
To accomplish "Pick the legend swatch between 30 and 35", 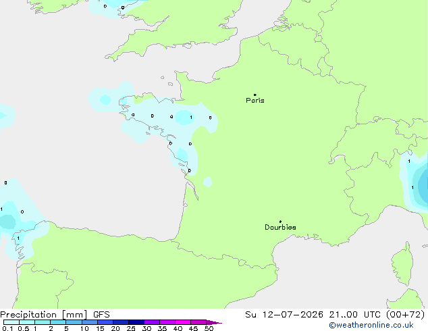I will point(152,322).
